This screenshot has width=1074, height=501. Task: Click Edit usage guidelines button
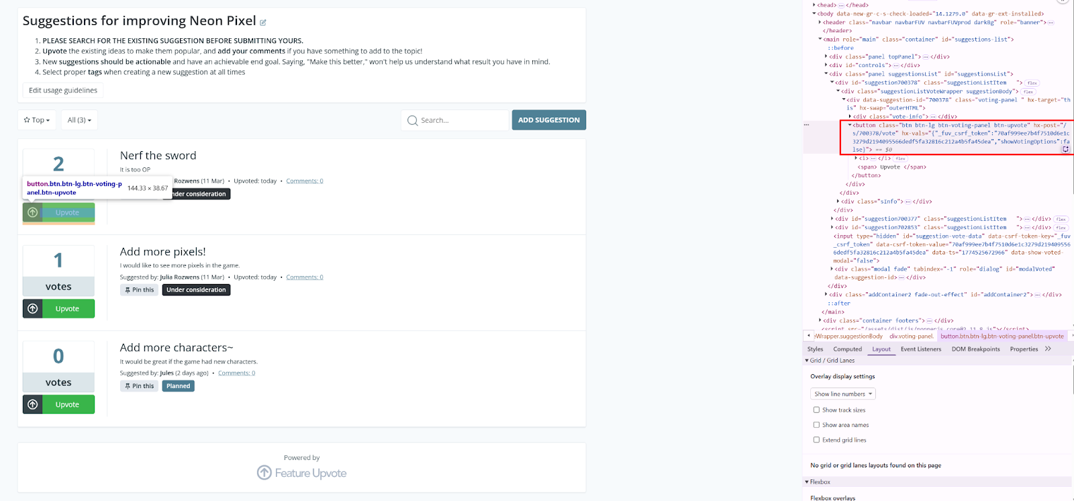point(63,91)
